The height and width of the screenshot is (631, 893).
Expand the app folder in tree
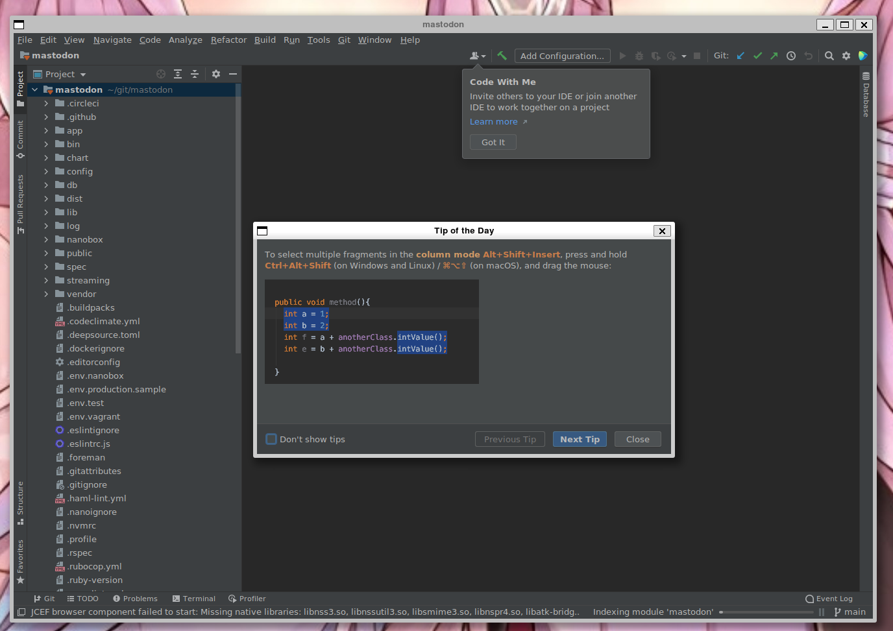tap(46, 130)
